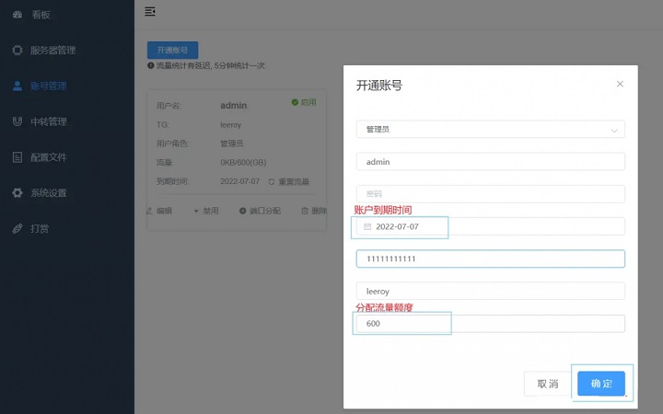Click the calendar icon in date field
663x414 pixels.
(367, 227)
